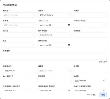Open the calendar picker for 資料回収日
The height and width of the screenshot is (99, 110).
(69, 45)
